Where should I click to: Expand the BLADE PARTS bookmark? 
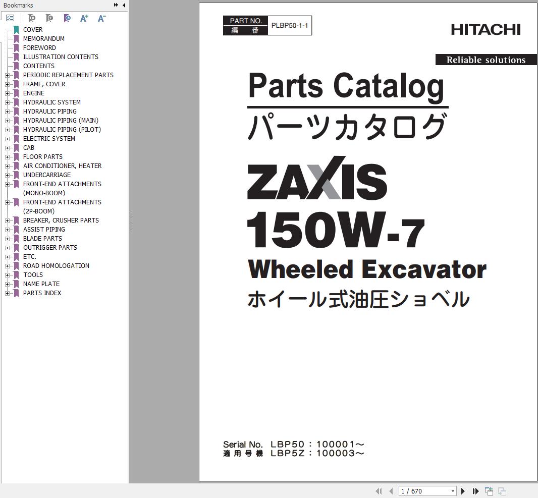tap(7, 238)
